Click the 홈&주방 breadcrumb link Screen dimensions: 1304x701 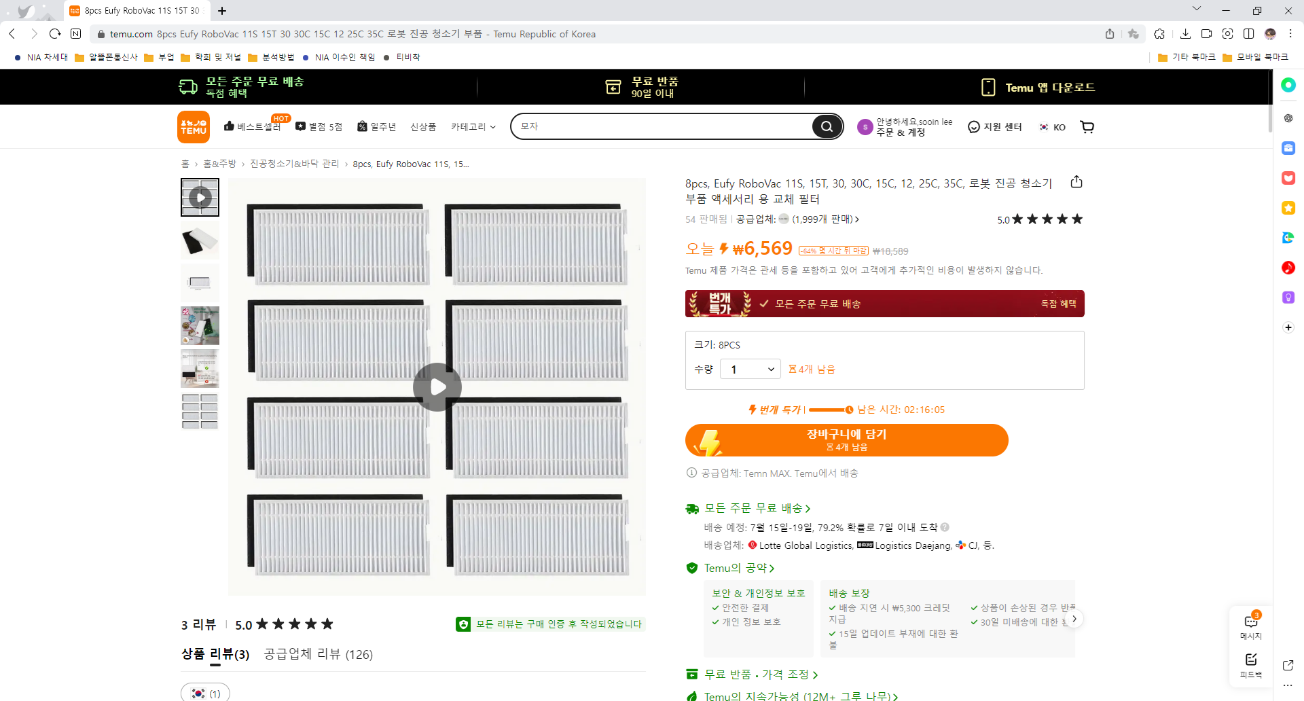[x=219, y=164]
